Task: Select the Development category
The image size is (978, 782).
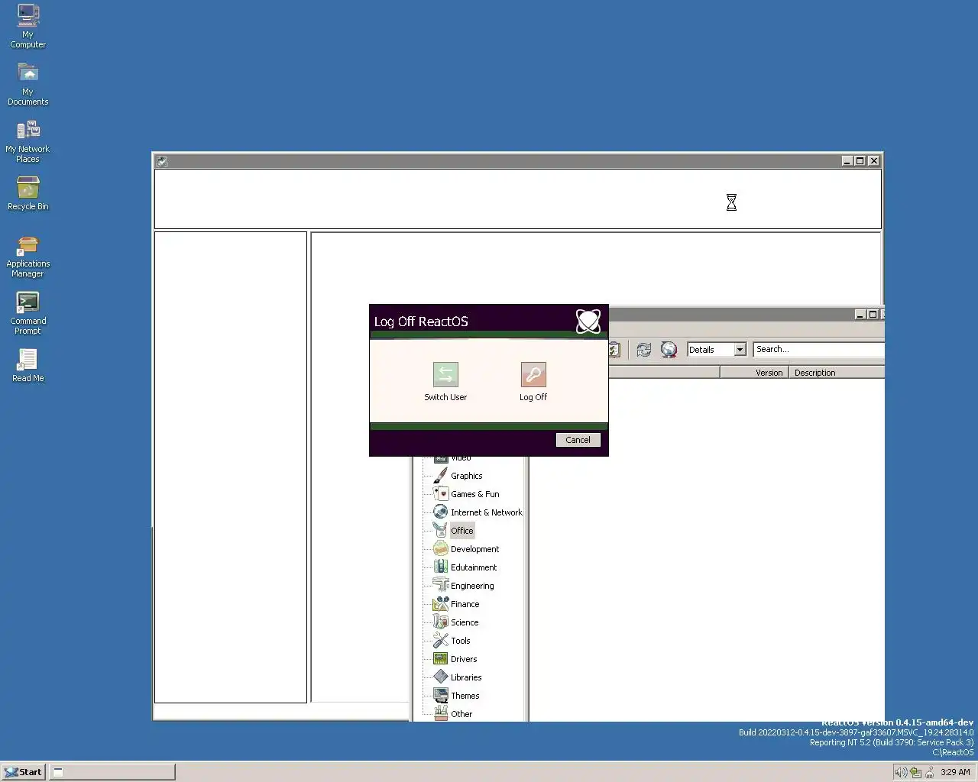Action: pos(474,549)
